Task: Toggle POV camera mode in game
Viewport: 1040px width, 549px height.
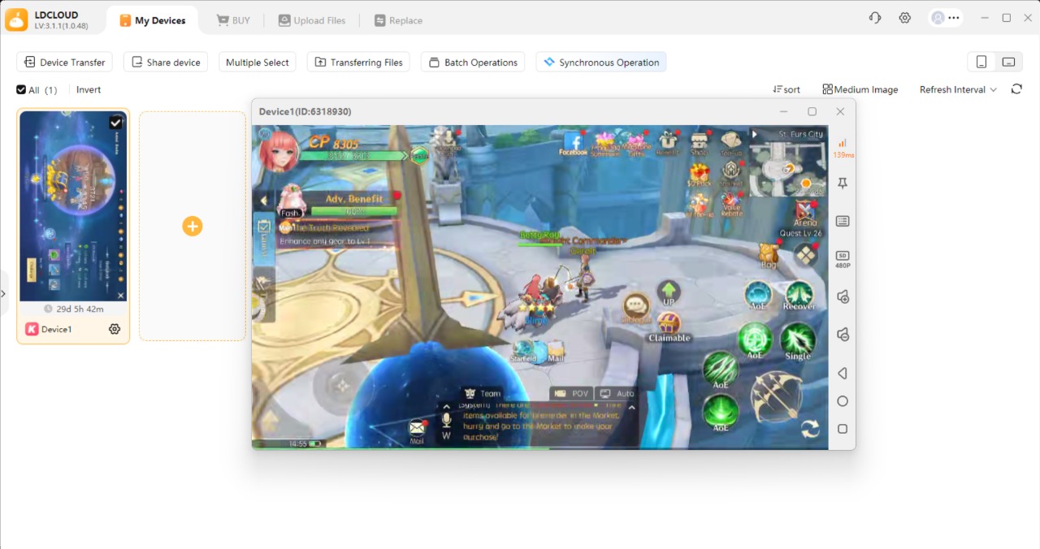Action: pos(572,394)
